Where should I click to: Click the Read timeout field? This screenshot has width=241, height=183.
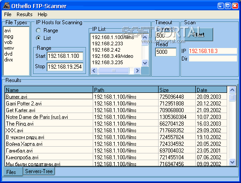(166, 52)
